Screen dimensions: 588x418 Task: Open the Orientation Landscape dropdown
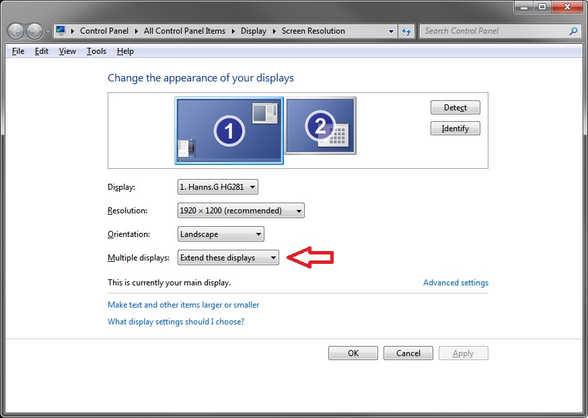tap(221, 234)
